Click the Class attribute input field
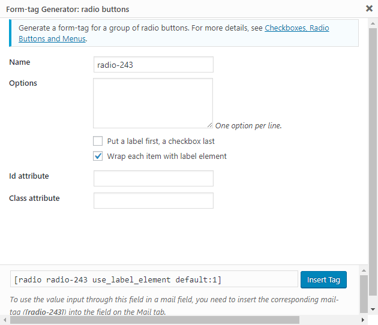This screenshot has width=378, height=325. tap(154, 200)
